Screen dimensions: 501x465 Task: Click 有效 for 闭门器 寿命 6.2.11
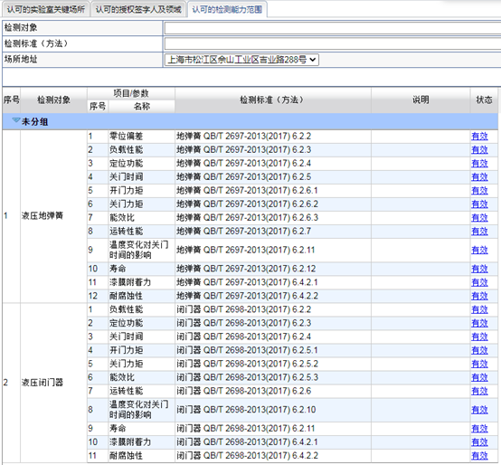(x=479, y=429)
